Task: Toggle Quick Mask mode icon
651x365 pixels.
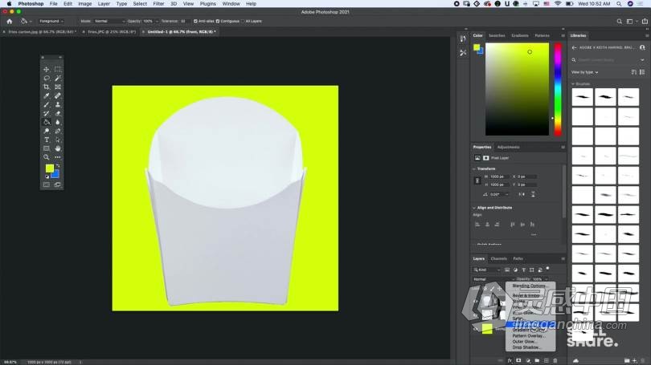Action: click(47, 185)
